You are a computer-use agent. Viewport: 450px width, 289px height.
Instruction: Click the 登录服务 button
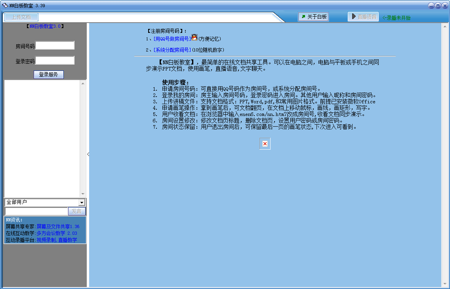(48, 74)
